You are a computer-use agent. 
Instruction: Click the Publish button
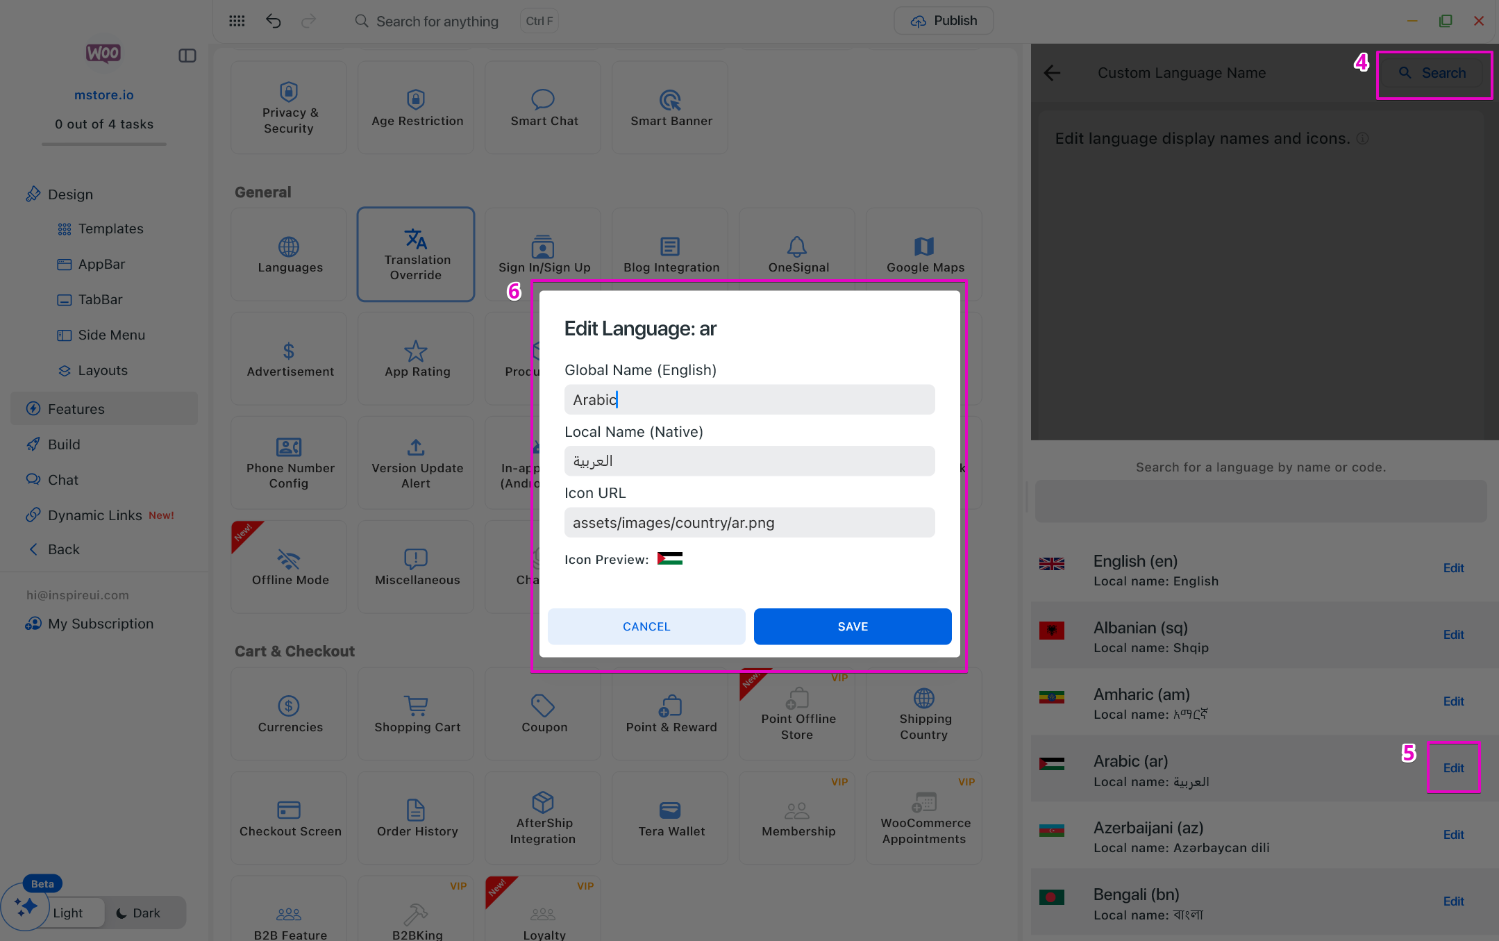click(x=944, y=21)
